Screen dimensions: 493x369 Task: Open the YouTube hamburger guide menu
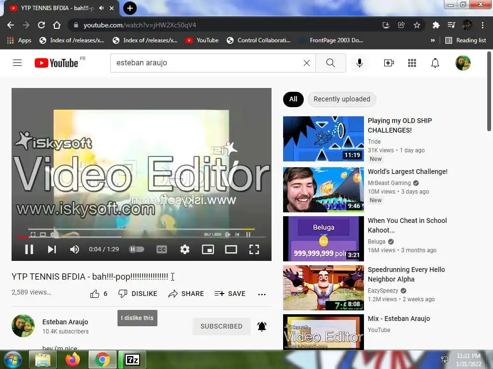17,63
